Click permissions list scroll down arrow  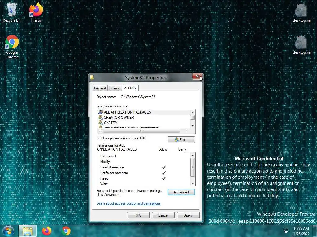(x=193, y=183)
